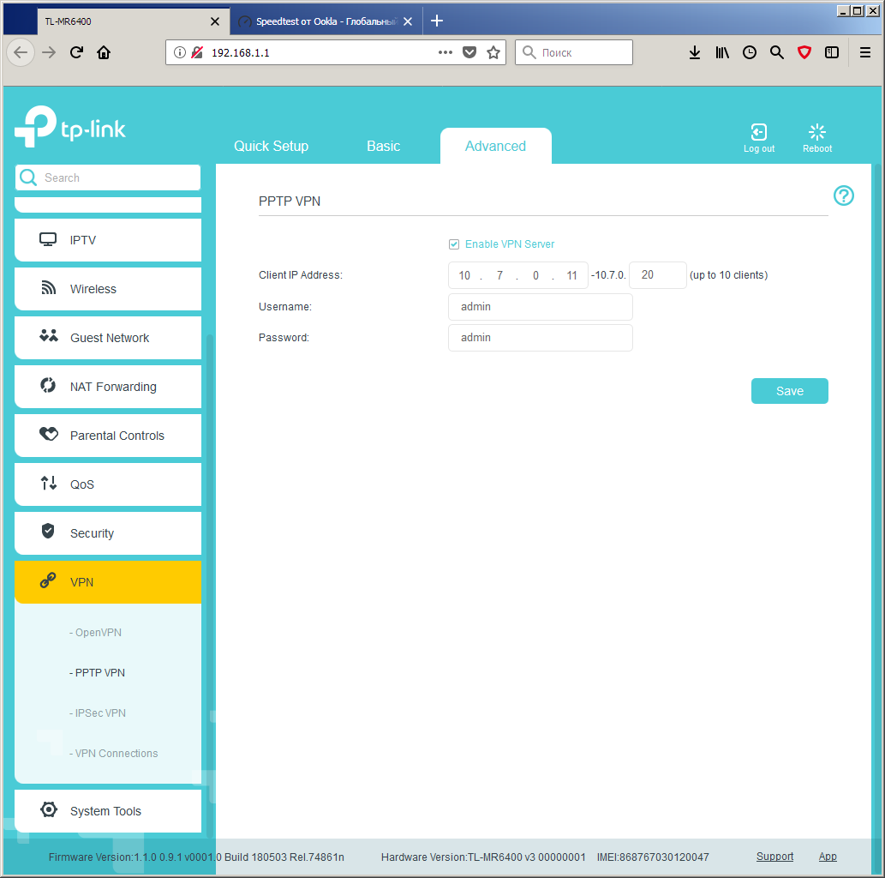885x878 pixels.
Task: Open the Security sidebar section
Action: 108,532
